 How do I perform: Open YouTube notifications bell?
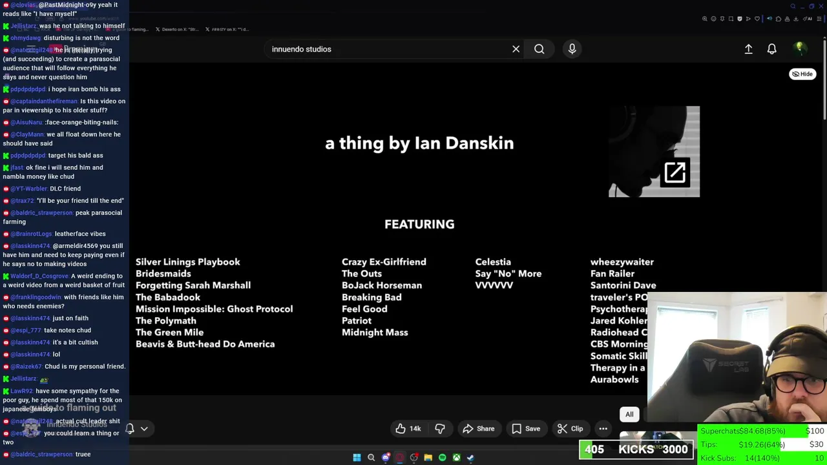(x=771, y=49)
